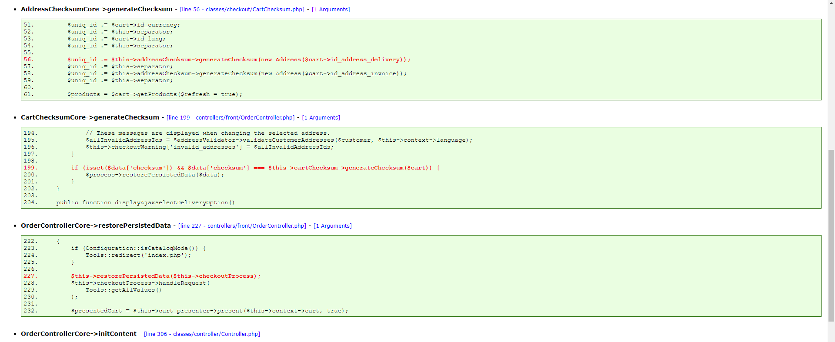
Task: Show arguments for OrderControllerCore->restorePersistedData
Action: click(x=333, y=226)
